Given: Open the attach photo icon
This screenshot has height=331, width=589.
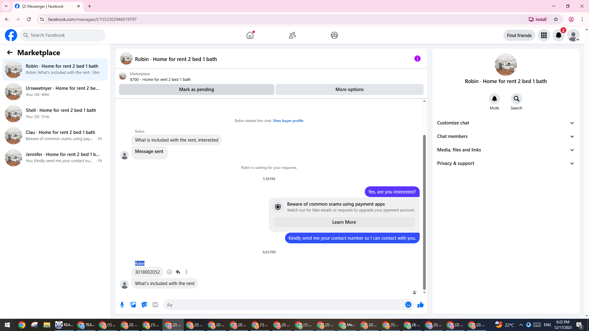Looking at the screenshot, I should tap(133, 305).
